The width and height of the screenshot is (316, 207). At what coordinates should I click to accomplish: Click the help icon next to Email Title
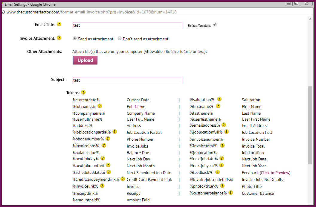[59, 24]
